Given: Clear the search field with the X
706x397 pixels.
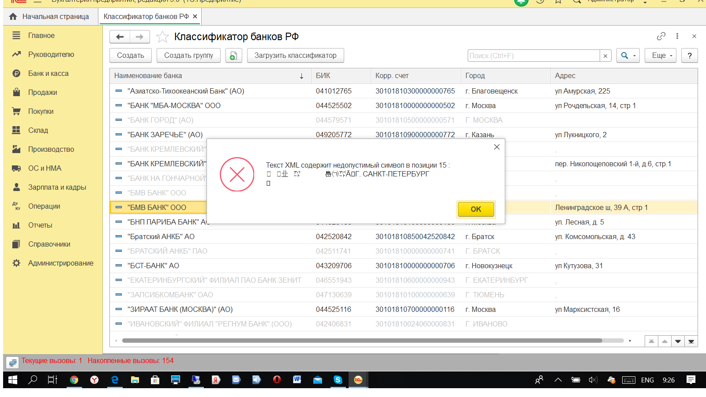Looking at the screenshot, I should [x=605, y=56].
